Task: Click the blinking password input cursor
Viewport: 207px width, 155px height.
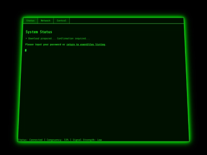Action: (x=26, y=50)
